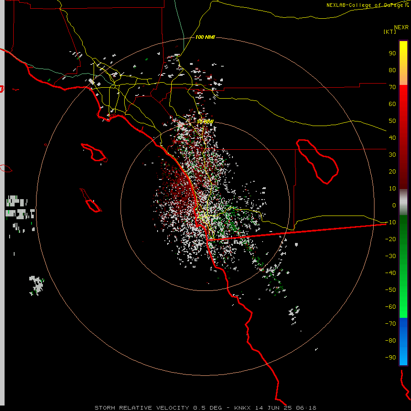Select the "-10" value on the velocity scale
This screenshot has height=411, width=411.
click(x=390, y=222)
